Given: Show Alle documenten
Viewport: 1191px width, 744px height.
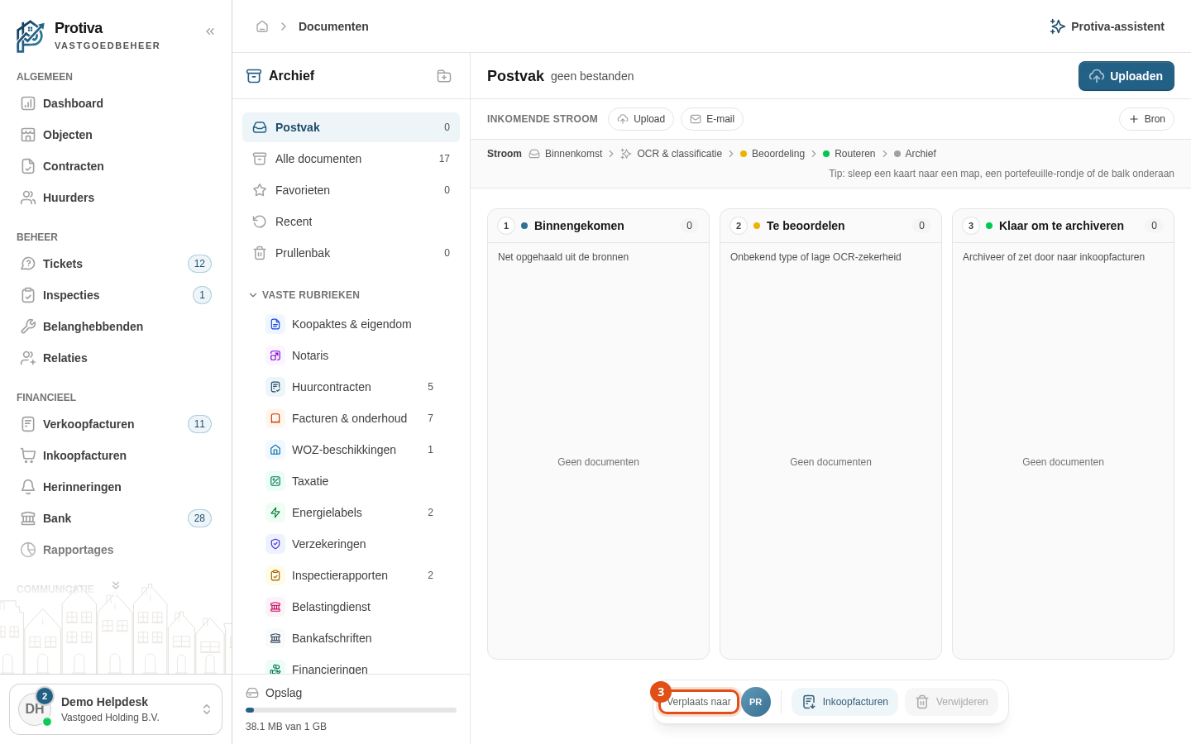Looking at the screenshot, I should click(351, 159).
